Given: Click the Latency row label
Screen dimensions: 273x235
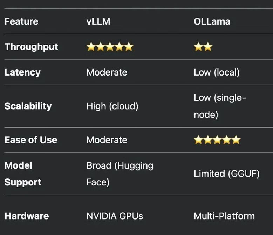Looking at the screenshot, I should pyautogui.click(x=23, y=72).
